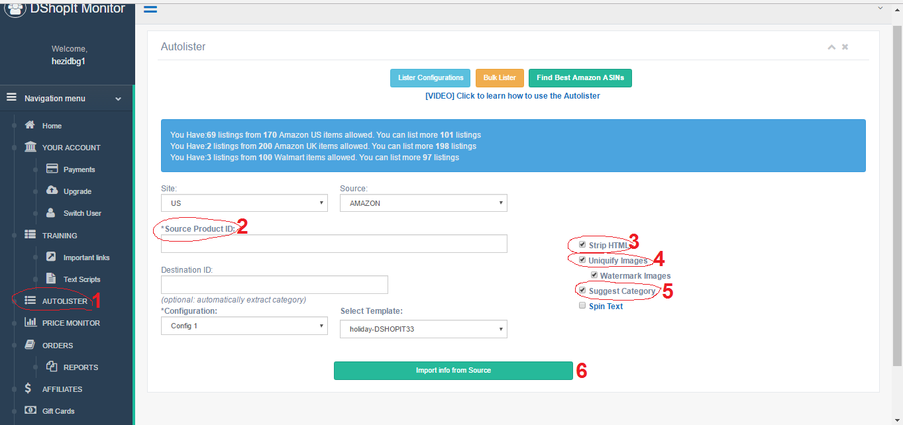The width and height of the screenshot is (903, 425).
Task: Click the Payments credit card icon
Action: click(52, 169)
